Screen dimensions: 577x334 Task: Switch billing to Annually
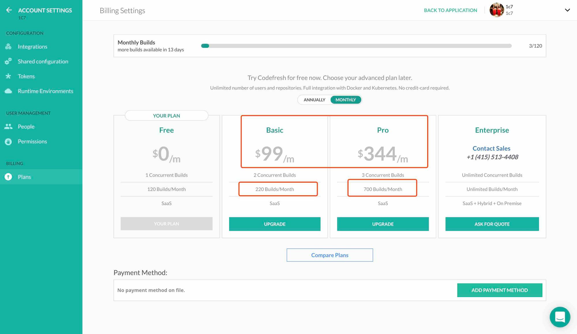point(314,100)
